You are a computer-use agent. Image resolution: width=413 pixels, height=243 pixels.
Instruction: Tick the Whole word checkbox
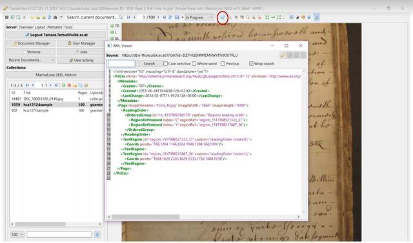(x=194, y=64)
